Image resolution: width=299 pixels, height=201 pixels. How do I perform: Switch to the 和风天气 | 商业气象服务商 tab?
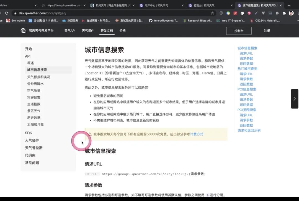113,6
